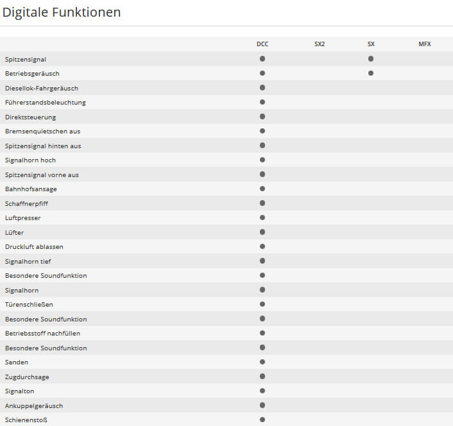The width and height of the screenshot is (453, 426).
Task: Click the Bahnhofsansage row label
Action: 31,189
